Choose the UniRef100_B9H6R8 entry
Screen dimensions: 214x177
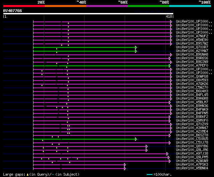(192, 98)
